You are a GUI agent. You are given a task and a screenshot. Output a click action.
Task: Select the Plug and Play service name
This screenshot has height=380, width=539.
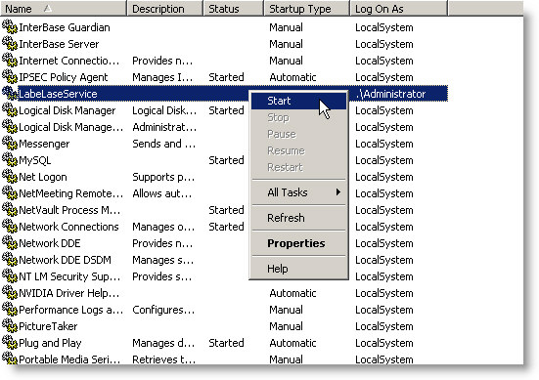click(x=50, y=343)
